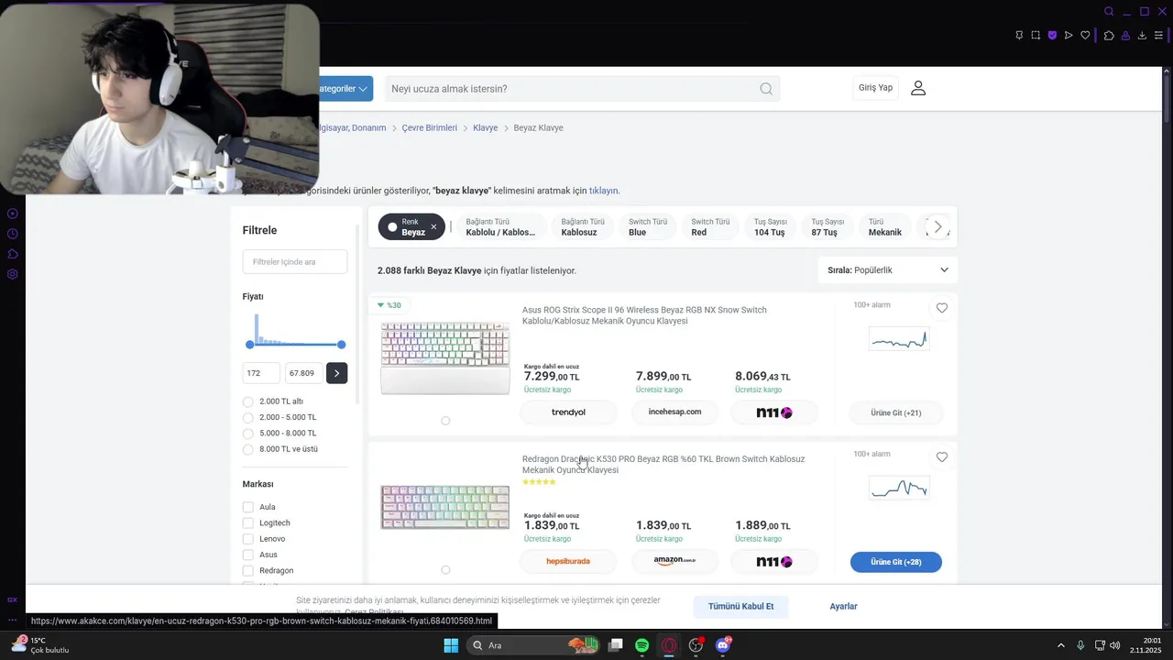Open the browser tab search icon
1173x660 pixels.
point(1109,12)
